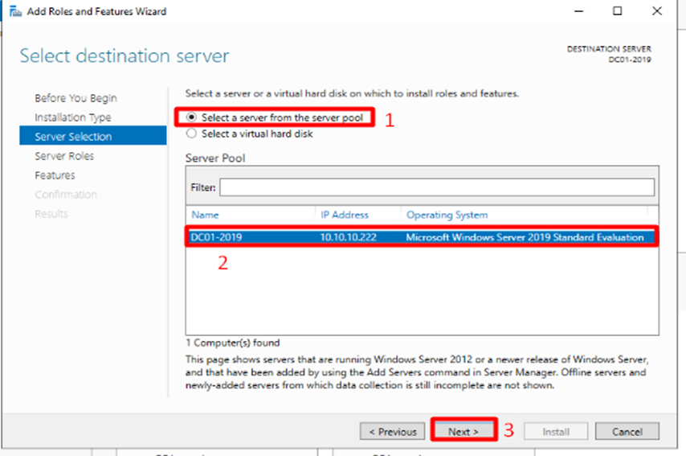
Task: Select the Server Selection step
Action: point(73,137)
